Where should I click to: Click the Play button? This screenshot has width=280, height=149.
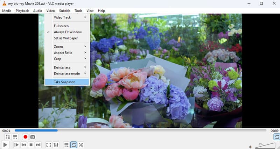click(x=5, y=145)
